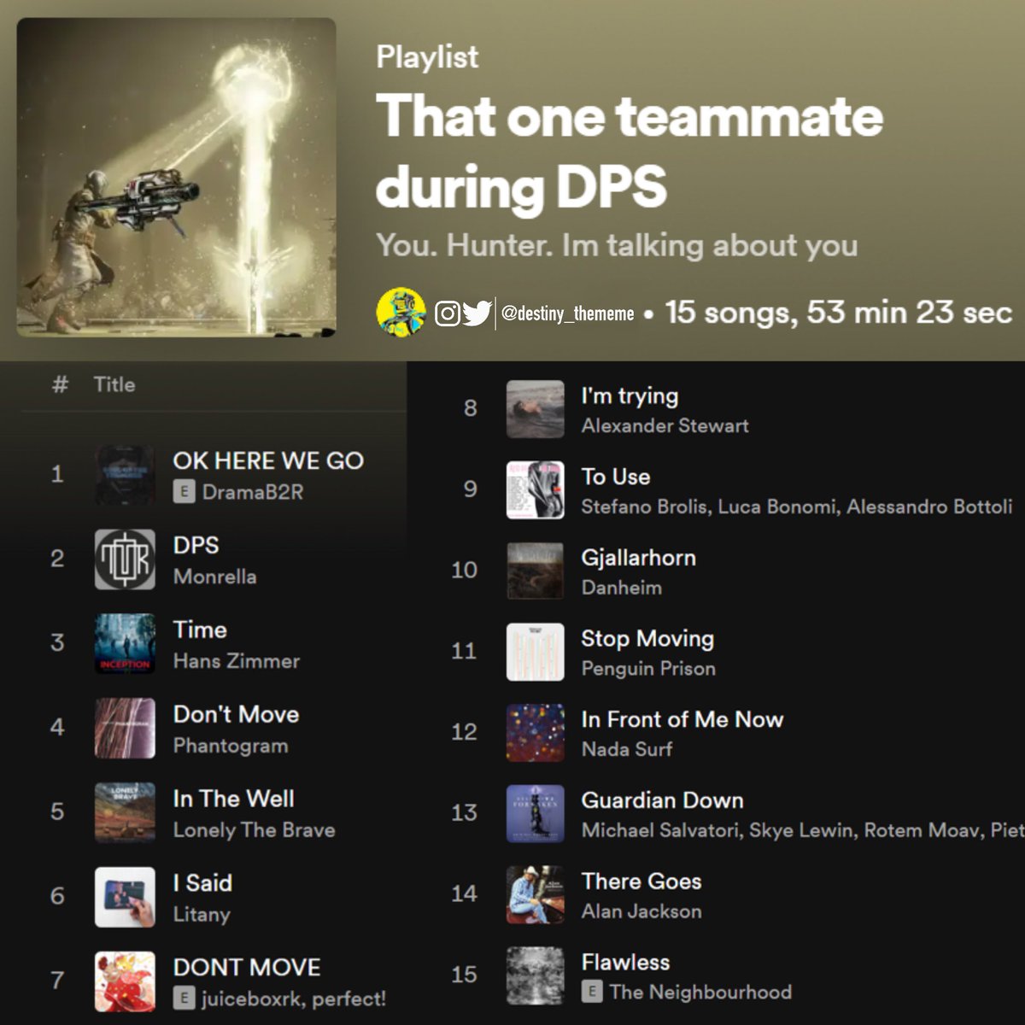1025x1025 pixels.
Task: Click '15 songs, 53 min 23 sec' text
Action: coord(839,313)
